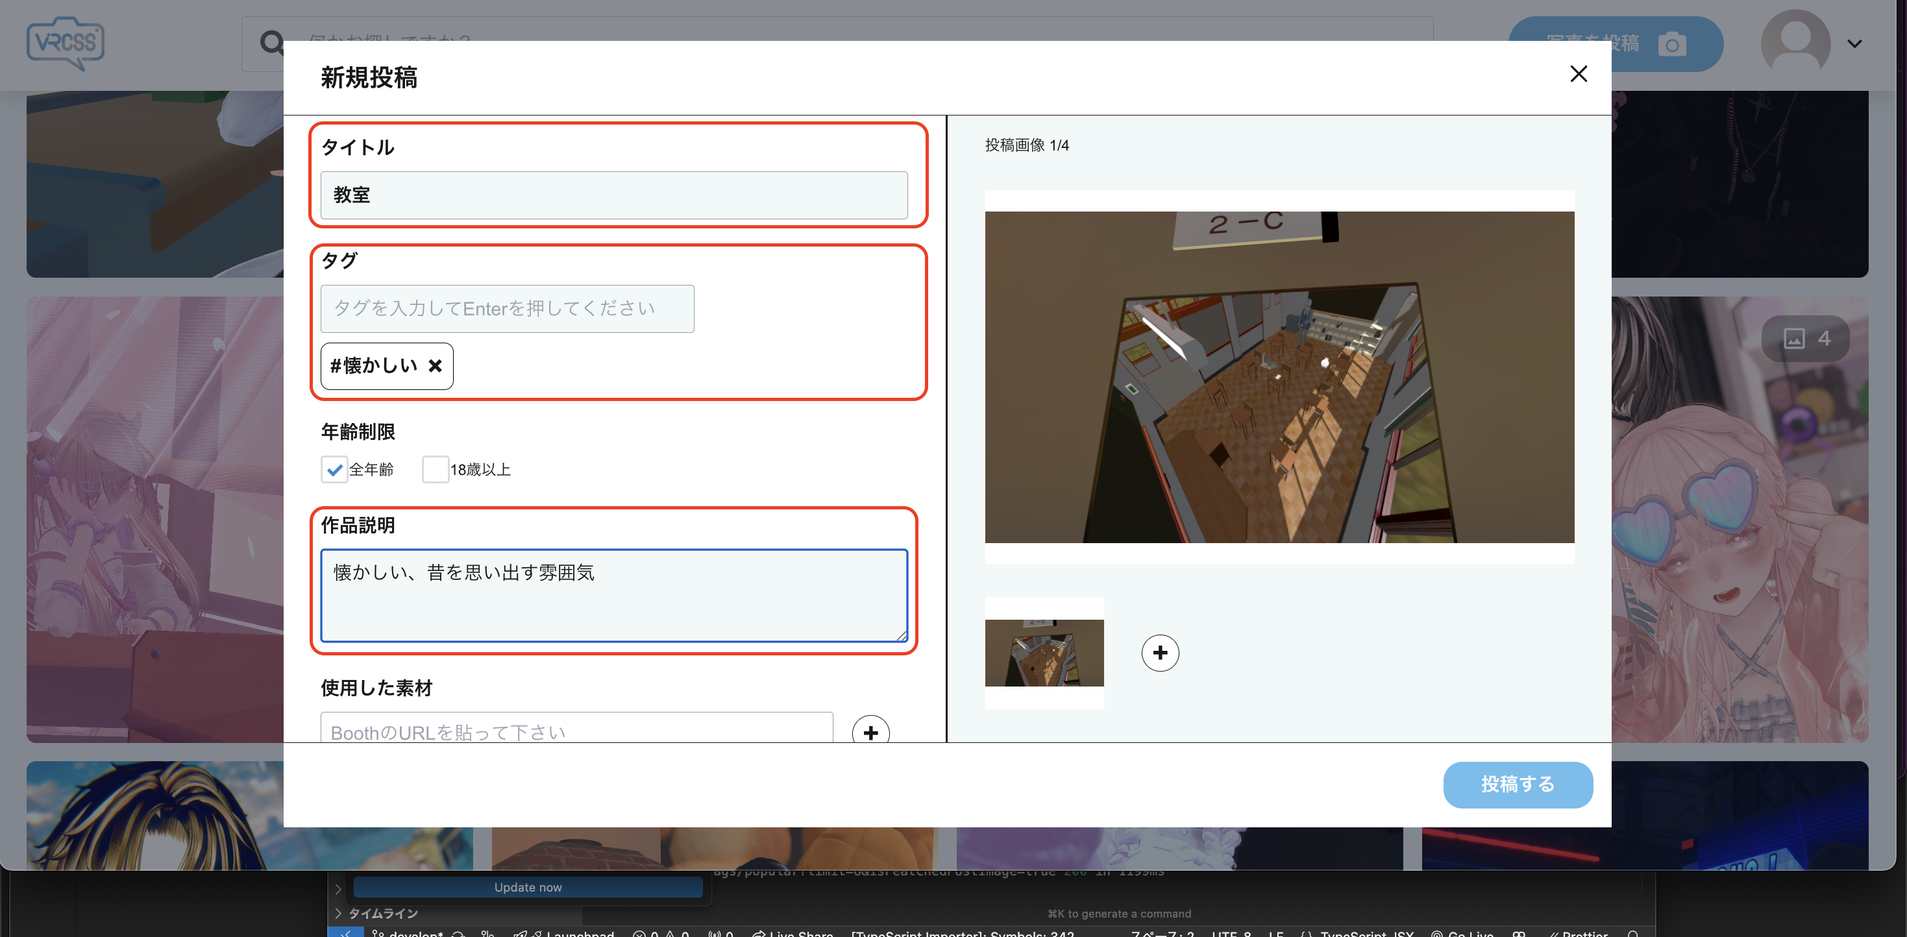Click the image count badge showing 4
Screen dimensions: 1907x937
[1806, 338]
